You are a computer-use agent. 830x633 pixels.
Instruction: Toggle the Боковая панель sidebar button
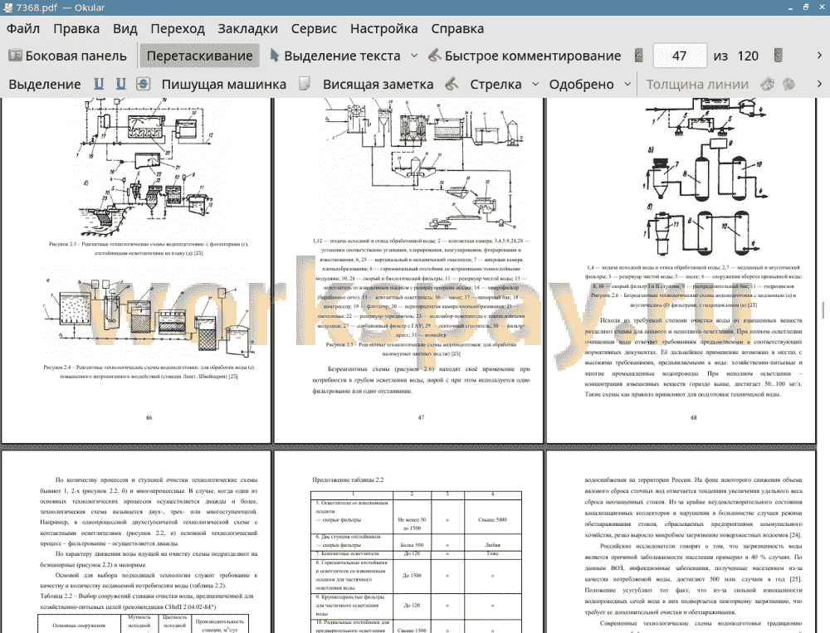[x=68, y=56]
